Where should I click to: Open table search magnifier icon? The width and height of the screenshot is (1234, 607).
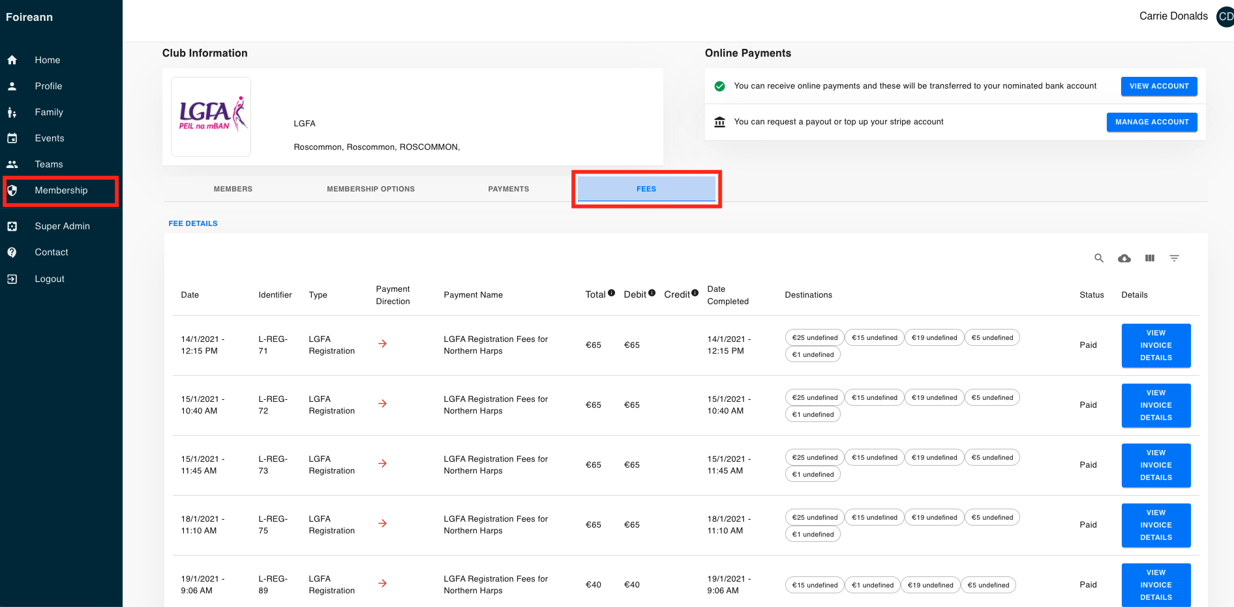tap(1099, 259)
